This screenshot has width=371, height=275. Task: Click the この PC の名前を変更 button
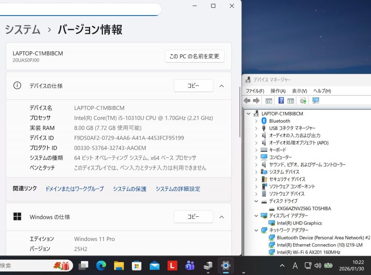(194, 56)
